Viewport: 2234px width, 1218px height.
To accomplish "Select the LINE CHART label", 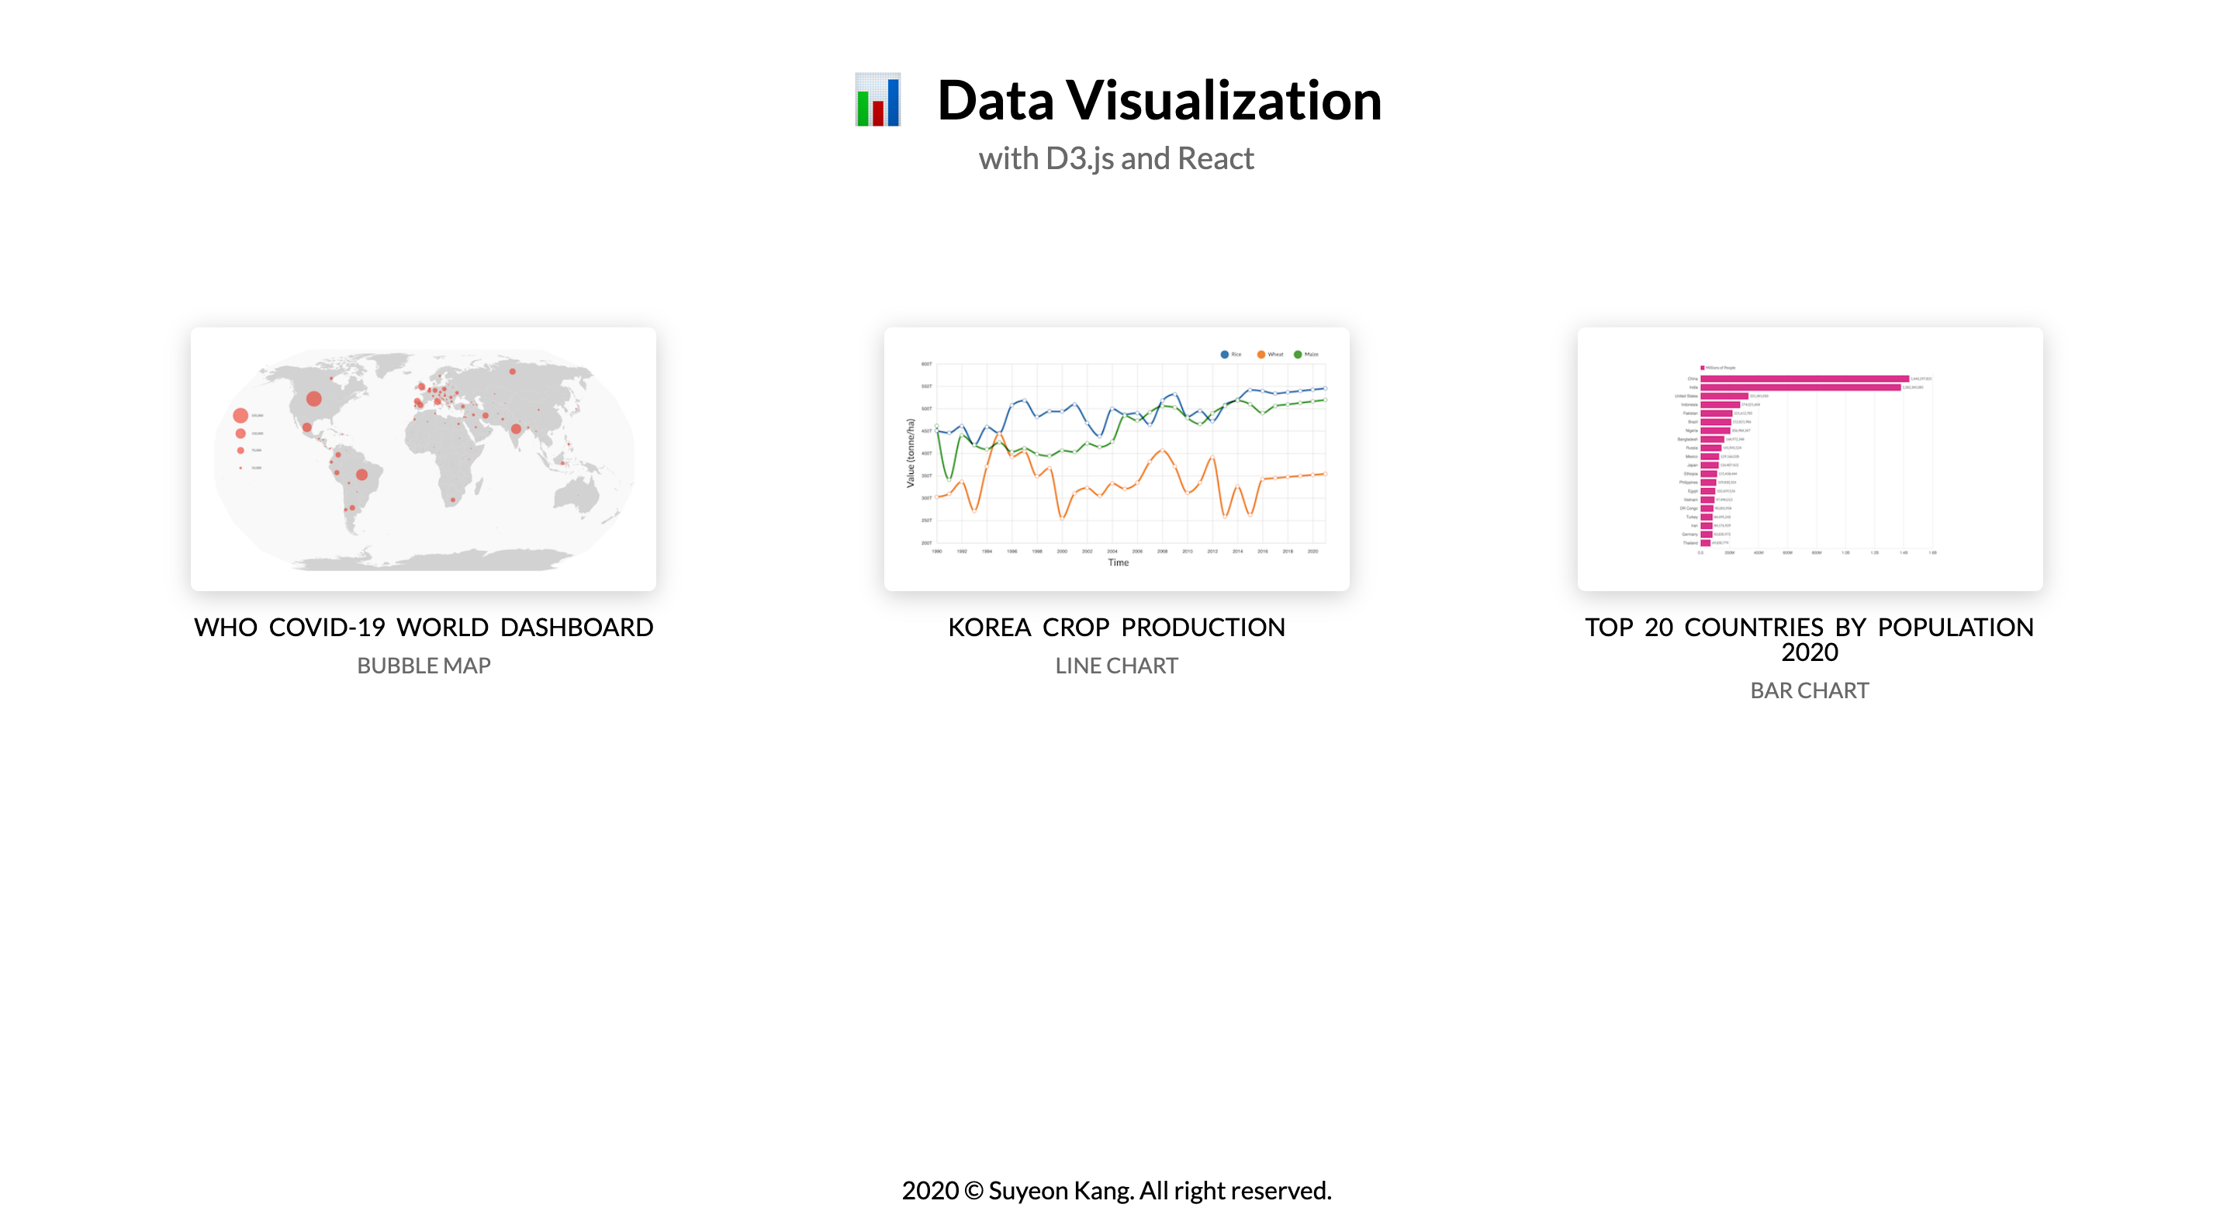I will click(1116, 666).
